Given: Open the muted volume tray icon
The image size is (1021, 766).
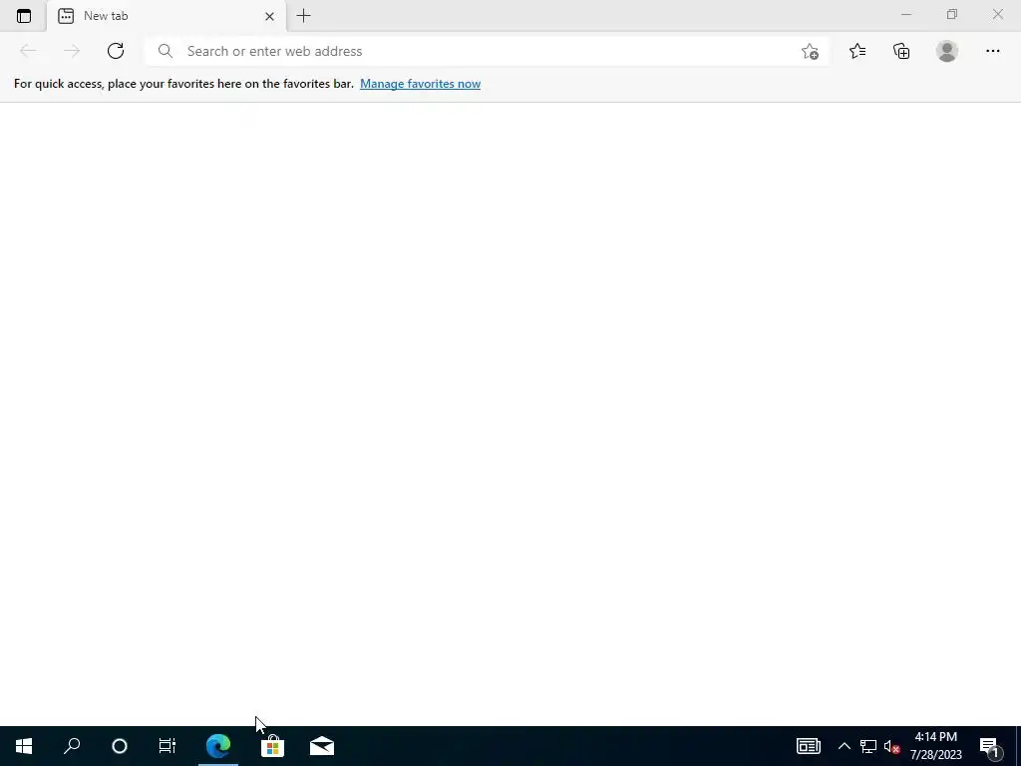Looking at the screenshot, I should click(x=891, y=746).
